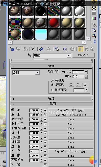Image resolution: width=101 pixels, height=167 pixels.
Task: Click the Put to Library icon
Action: coord(57,49)
